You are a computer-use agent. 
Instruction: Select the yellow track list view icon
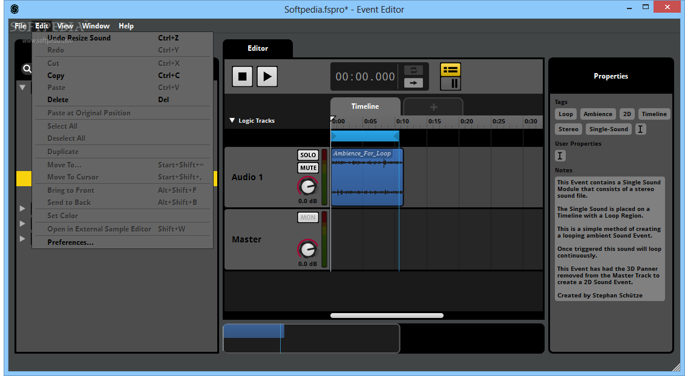pos(450,70)
